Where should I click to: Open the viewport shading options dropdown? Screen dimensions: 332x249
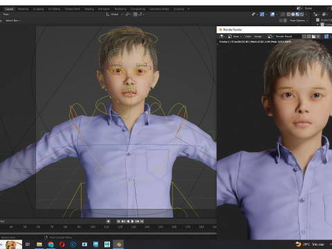coord(306,15)
